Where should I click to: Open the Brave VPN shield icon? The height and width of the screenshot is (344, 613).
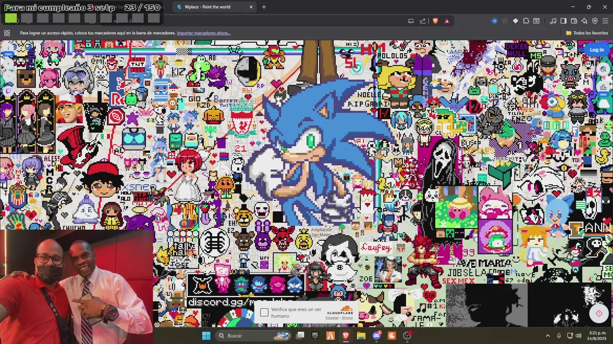[595, 21]
